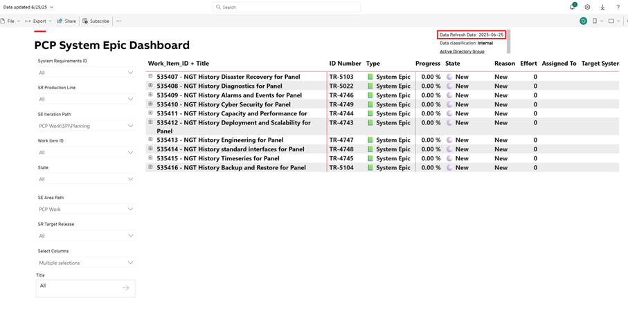Click the PCP System Epic Dashboard title
This screenshot has width=628, height=309.
coord(112,45)
